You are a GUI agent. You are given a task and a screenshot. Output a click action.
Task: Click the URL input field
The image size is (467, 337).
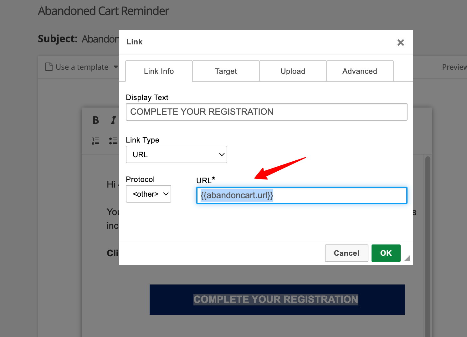(302, 195)
